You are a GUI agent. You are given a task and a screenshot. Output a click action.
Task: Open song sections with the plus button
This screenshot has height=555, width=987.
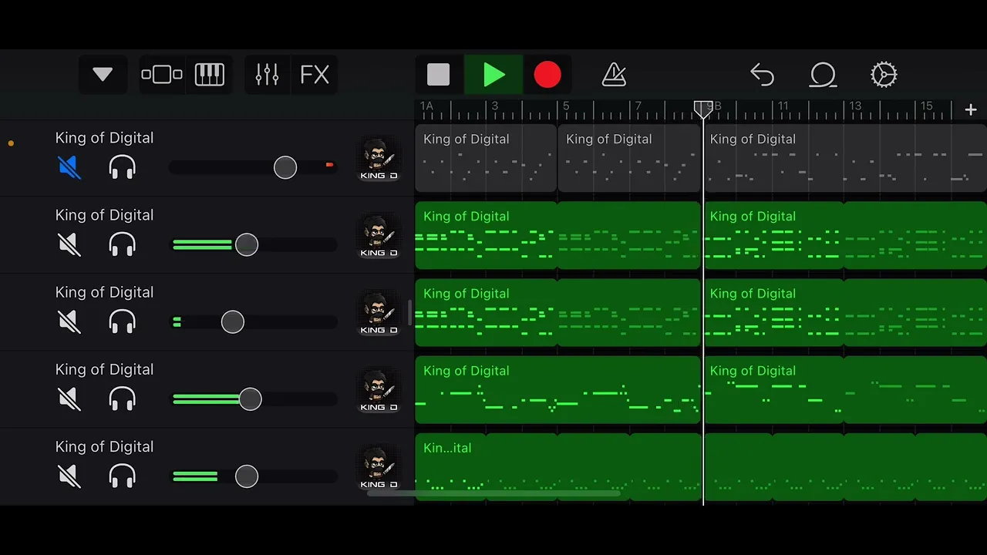[971, 110]
